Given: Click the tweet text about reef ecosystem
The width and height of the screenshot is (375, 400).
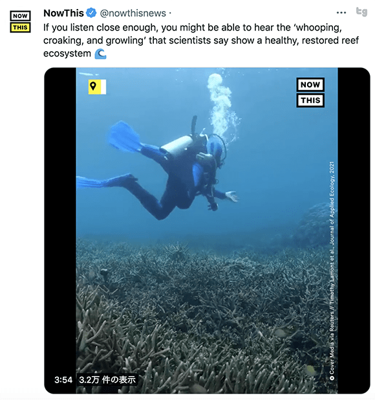Looking at the screenshot, I should point(201,41).
